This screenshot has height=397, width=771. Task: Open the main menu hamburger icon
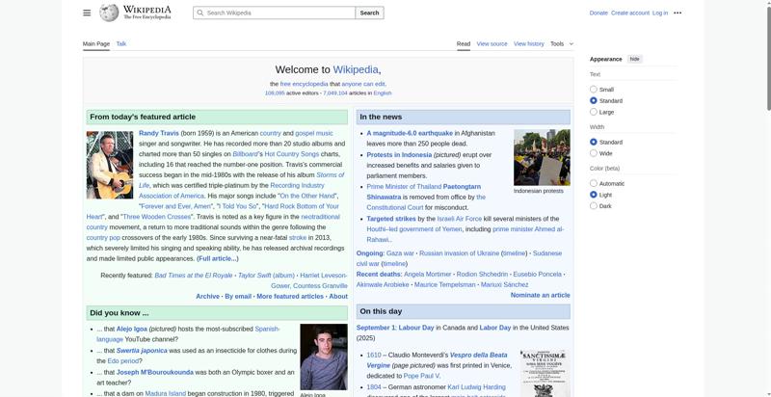click(87, 13)
